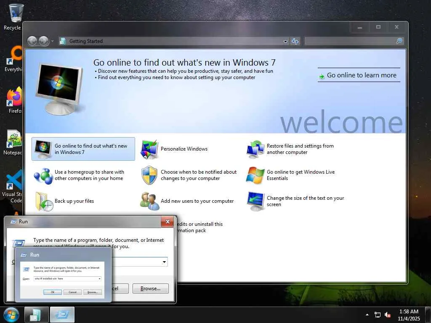Click the search magnifier icon
431x323 pixels.
pyautogui.click(x=399, y=41)
